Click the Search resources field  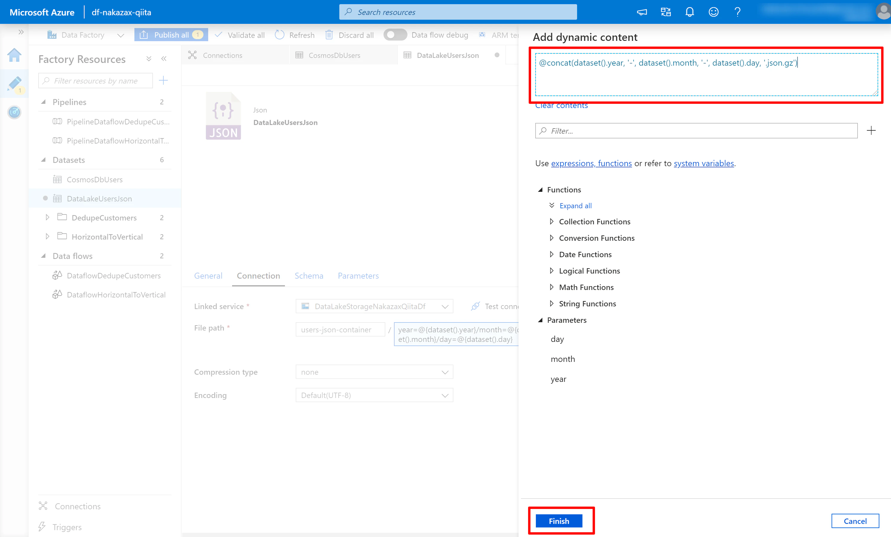[x=458, y=12]
